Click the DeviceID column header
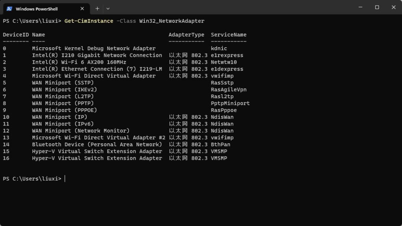This screenshot has width=402, height=226. click(16, 35)
